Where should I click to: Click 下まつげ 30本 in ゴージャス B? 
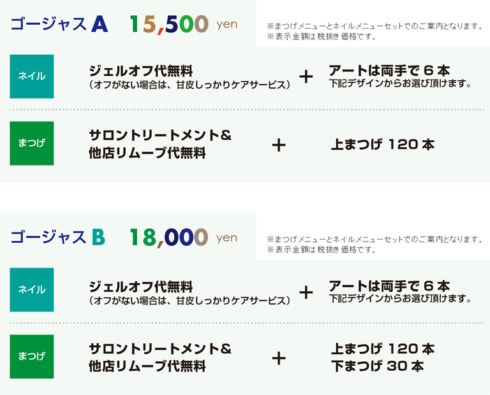tap(377, 366)
